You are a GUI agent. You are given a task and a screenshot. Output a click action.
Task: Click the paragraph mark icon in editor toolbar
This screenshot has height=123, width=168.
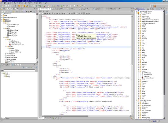tap(52, 13)
